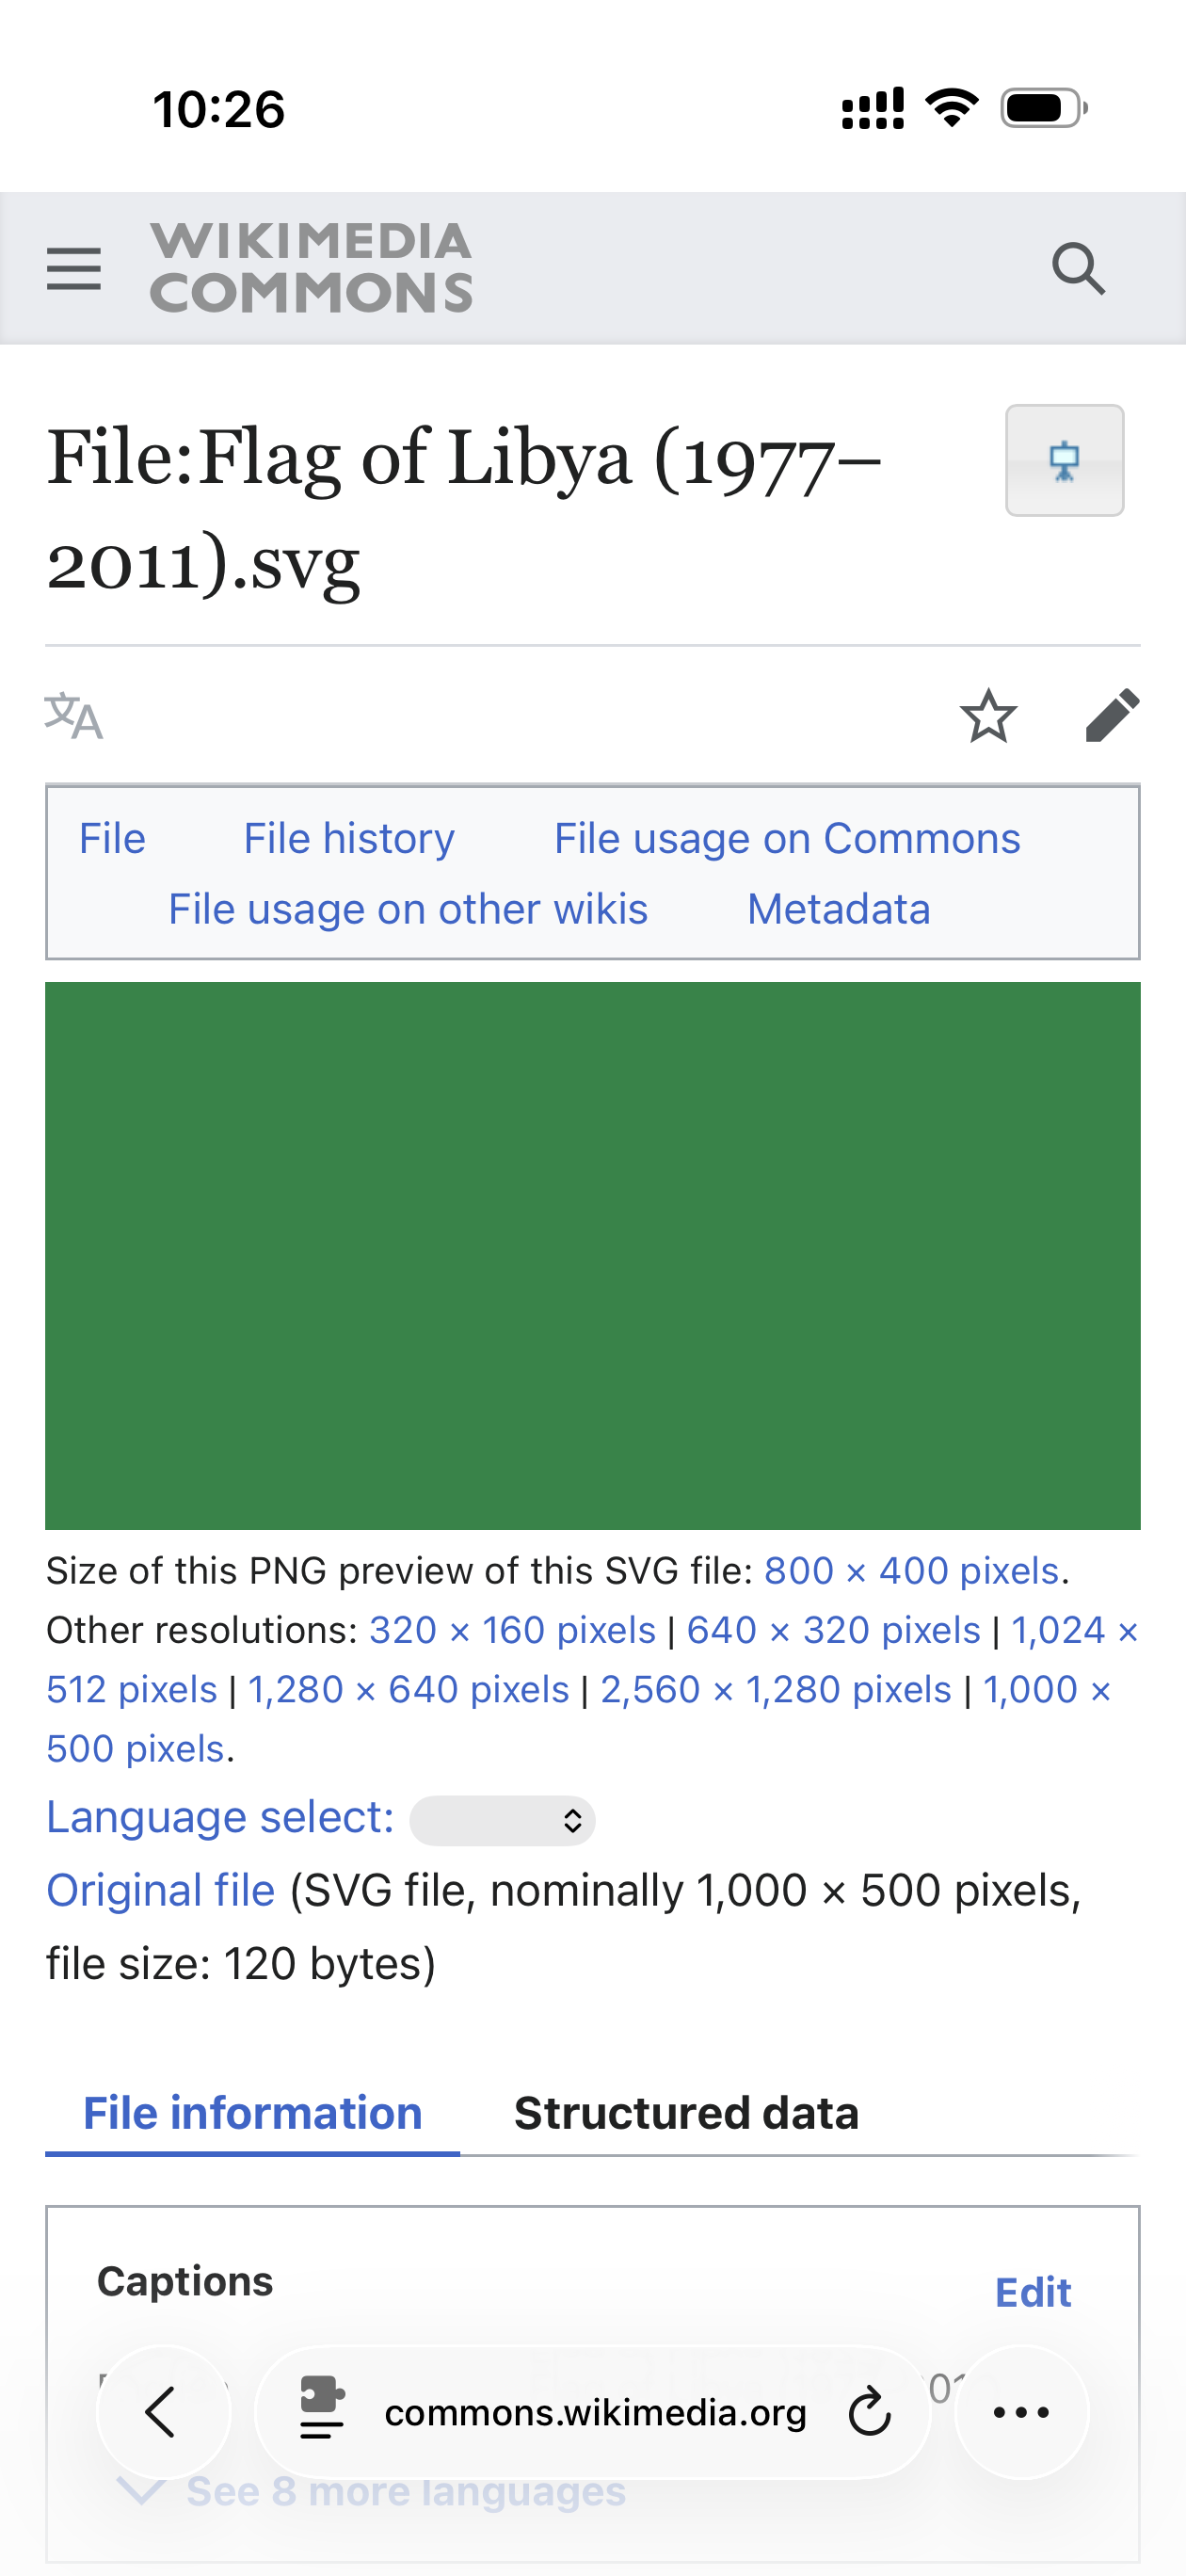This screenshot has width=1186, height=2576.
Task: Tap the browser back arrow
Action: tap(163, 2412)
